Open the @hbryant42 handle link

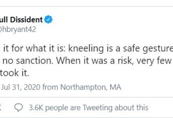click(18, 30)
